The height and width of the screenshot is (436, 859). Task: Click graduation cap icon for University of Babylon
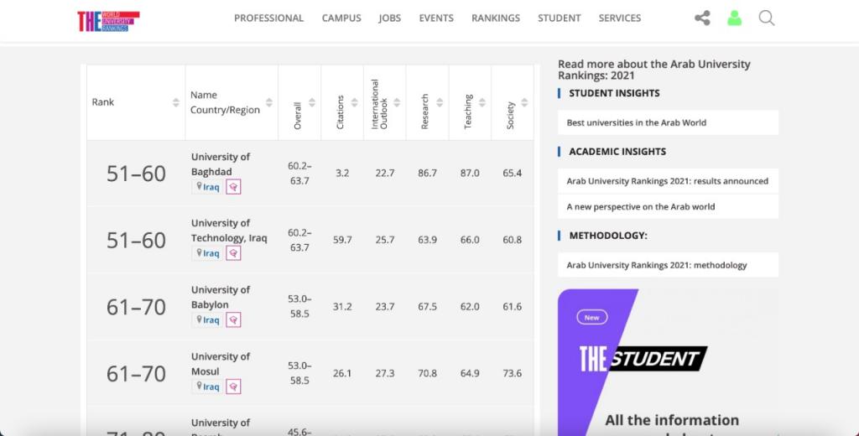233,320
